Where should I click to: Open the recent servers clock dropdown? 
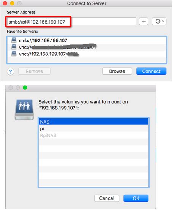159,21
